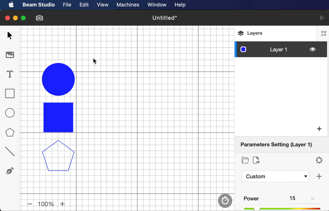Zoom in with the plus button
329x211 pixels.
point(62,204)
